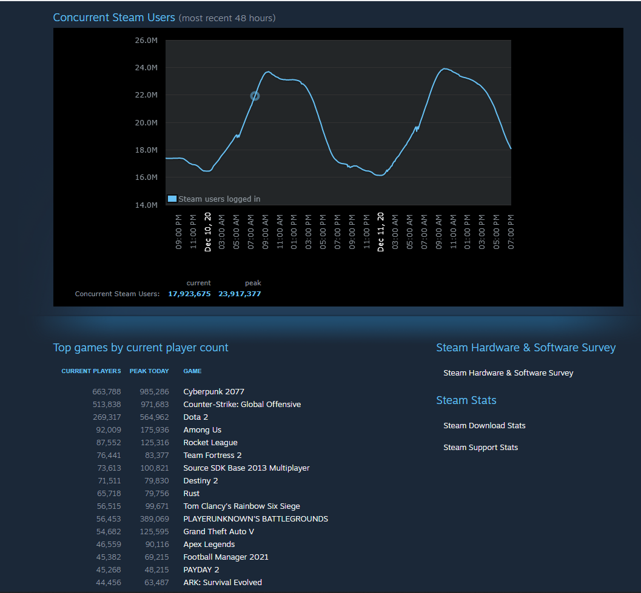The image size is (641, 593).
Task: Click the 14.0M y-axis label
Action: click(146, 205)
